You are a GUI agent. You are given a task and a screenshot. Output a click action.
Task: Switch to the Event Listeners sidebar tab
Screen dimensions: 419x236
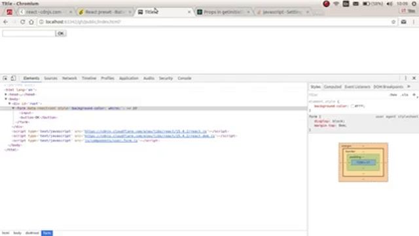tap(357, 87)
